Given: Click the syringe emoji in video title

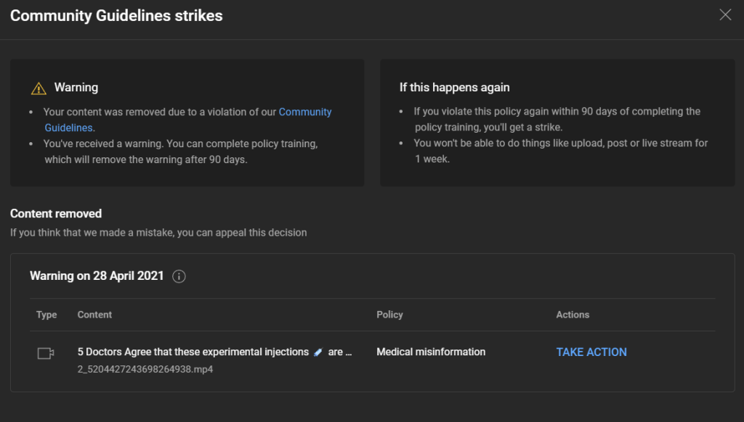Looking at the screenshot, I should pos(318,352).
